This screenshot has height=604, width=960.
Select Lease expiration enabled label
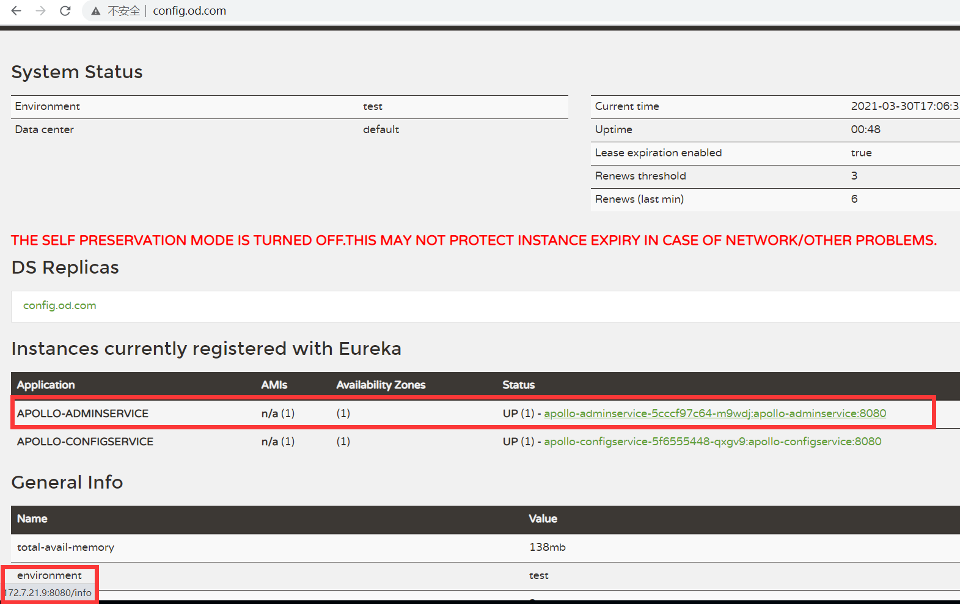(x=658, y=153)
